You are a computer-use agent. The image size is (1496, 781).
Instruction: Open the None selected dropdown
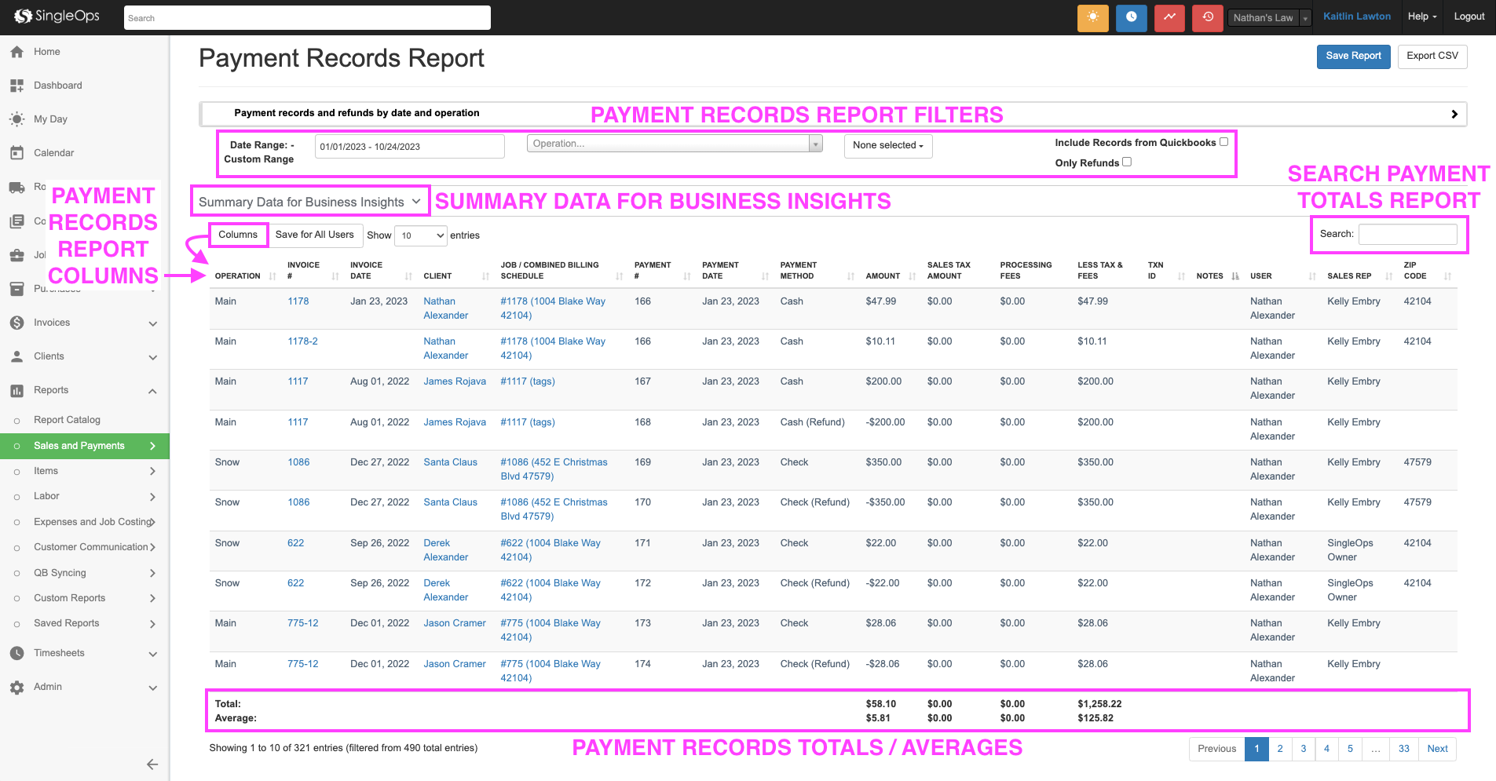point(888,146)
